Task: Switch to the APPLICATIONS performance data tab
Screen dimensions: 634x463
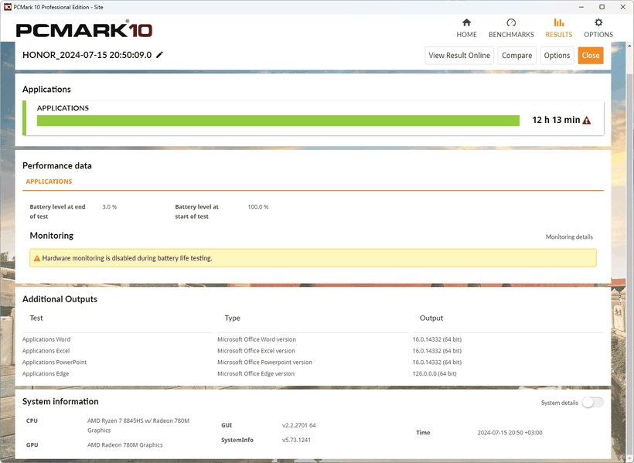Action: tap(49, 182)
